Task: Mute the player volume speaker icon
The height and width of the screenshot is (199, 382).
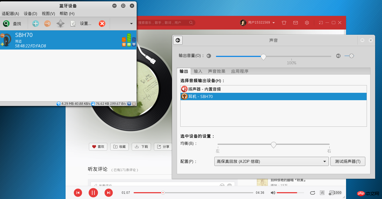Action: click(273, 193)
